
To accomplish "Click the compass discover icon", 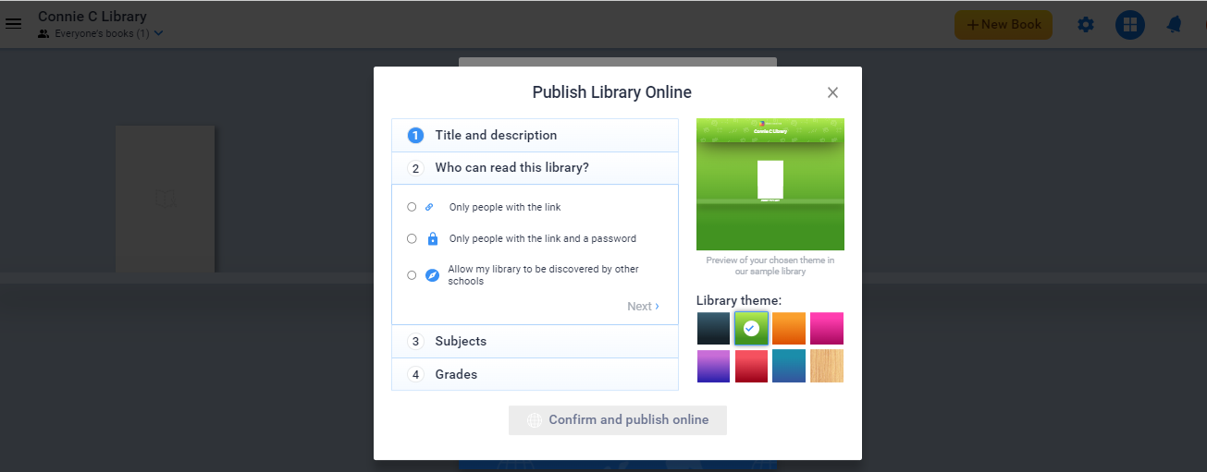I will tap(432, 275).
